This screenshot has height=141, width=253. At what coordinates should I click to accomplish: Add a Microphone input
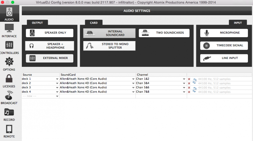pyautogui.click(x=224, y=33)
